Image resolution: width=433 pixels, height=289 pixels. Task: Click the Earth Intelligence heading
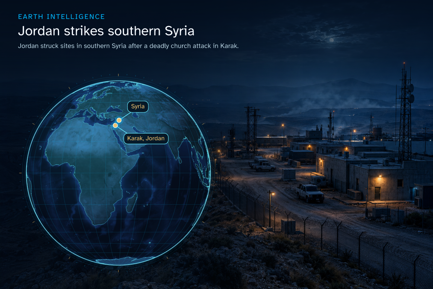(x=61, y=17)
